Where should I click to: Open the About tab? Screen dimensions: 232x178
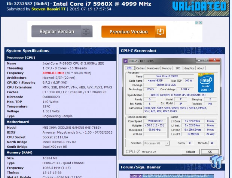pos(201,68)
